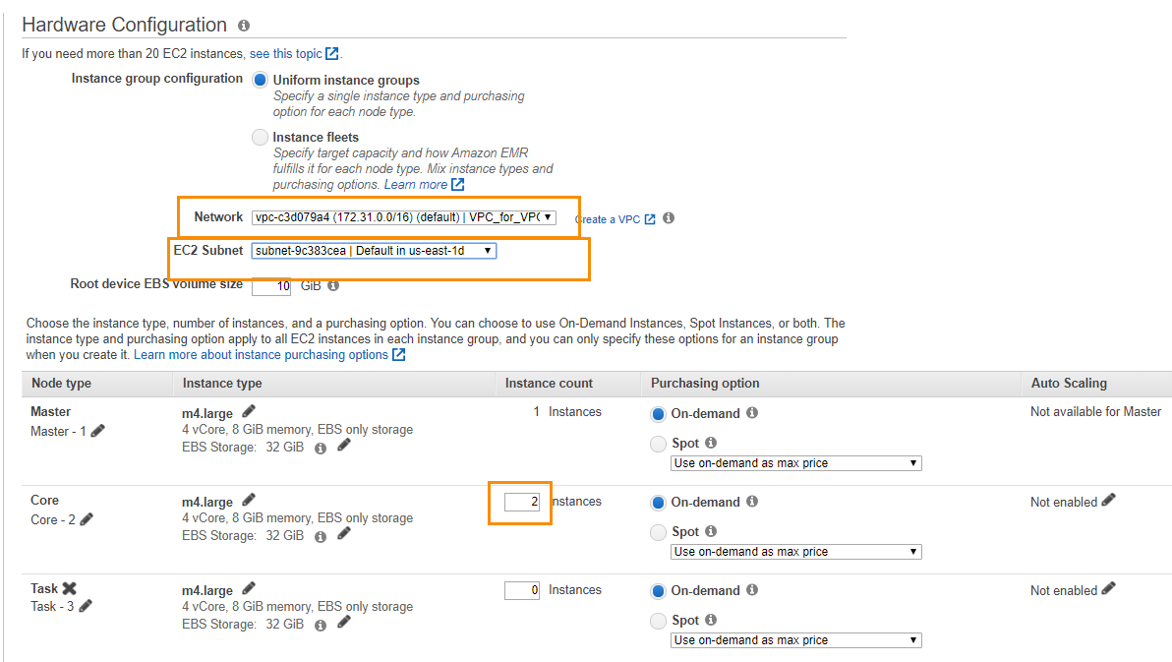
Task: Show info for Master Spot option
Action: 711,443
